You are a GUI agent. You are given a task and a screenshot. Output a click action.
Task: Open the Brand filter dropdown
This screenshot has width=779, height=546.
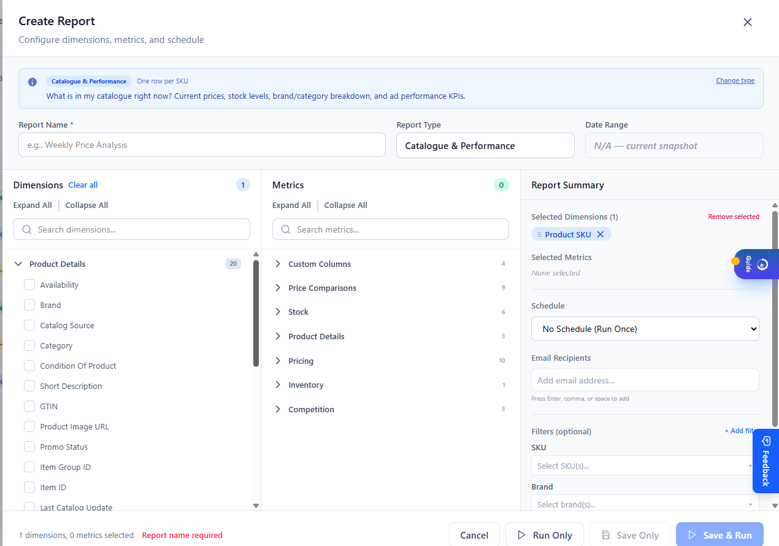click(x=645, y=504)
